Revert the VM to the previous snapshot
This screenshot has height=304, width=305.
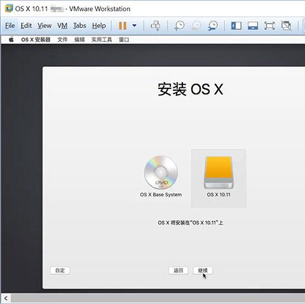pos(196,25)
